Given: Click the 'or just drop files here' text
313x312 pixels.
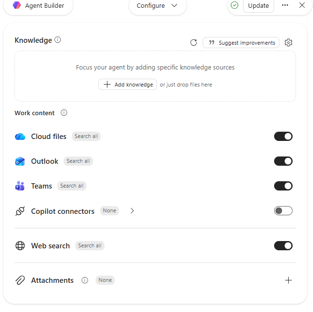Looking at the screenshot, I should point(186,85).
